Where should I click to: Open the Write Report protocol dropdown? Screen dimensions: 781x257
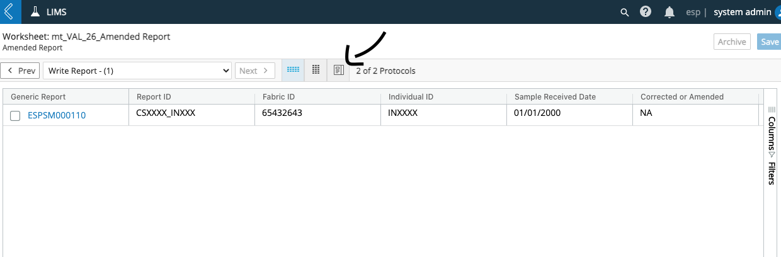pyautogui.click(x=137, y=71)
